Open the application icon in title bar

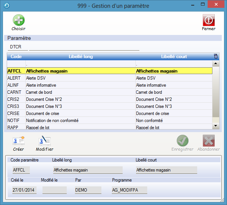point(6,6)
